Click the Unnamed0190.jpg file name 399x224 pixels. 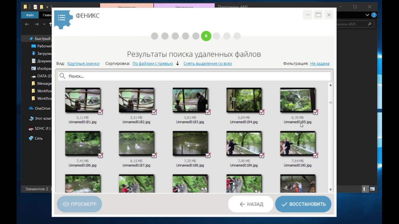pyautogui.click(x=298, y=165)
